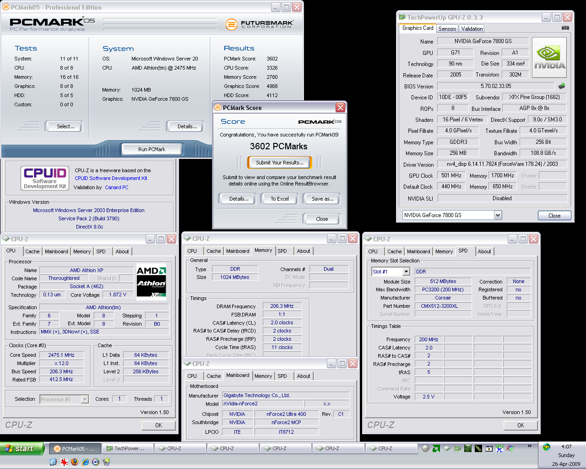586x469 pixels.
Task: Switch to the Sensors tab in GPU-Z
Action: [x=447, y=28]
